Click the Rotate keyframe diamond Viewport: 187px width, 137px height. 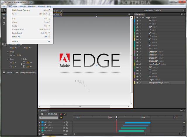coord(8,52)
